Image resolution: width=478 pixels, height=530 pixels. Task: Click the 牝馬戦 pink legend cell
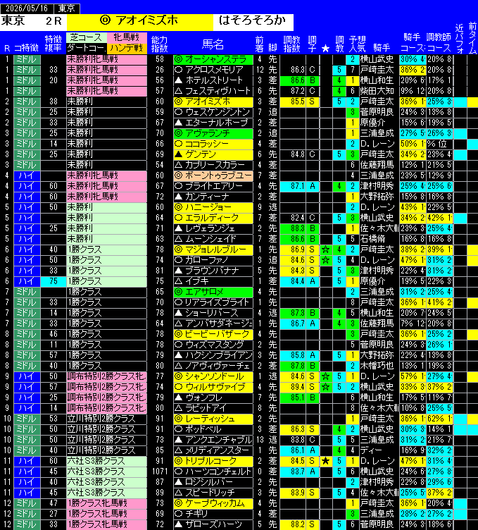[127, 37]
